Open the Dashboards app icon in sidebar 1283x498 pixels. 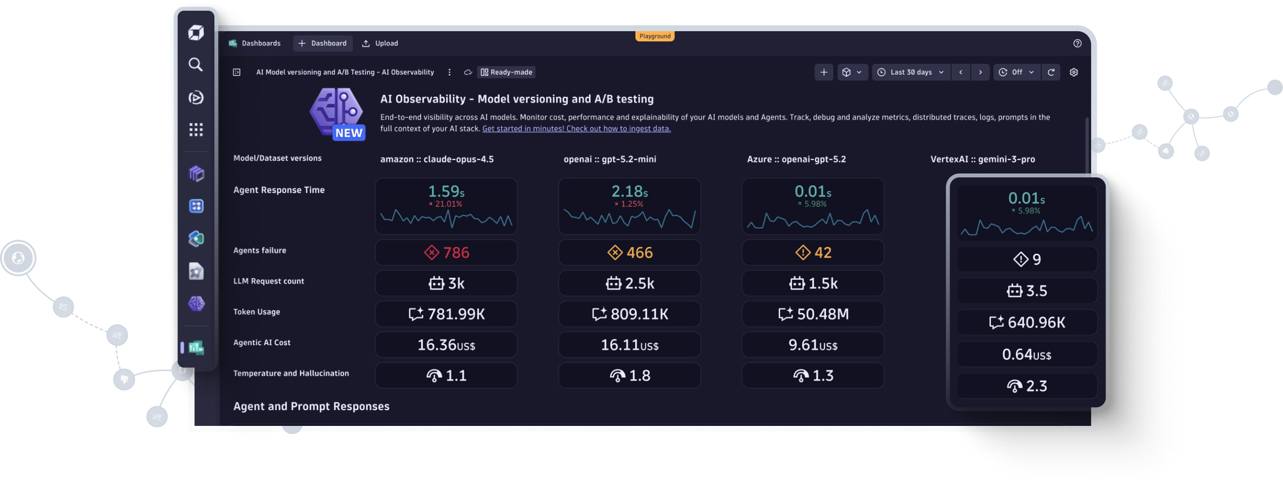pos(196,347)
